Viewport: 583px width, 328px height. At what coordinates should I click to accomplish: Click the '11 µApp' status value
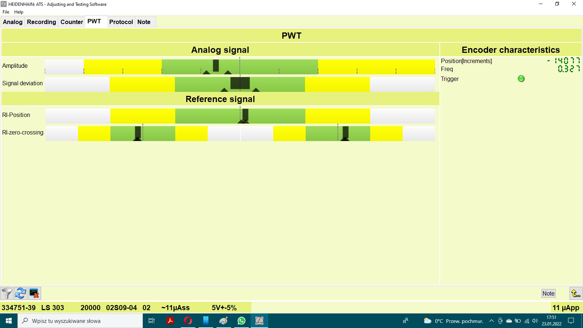coord(566,308)
